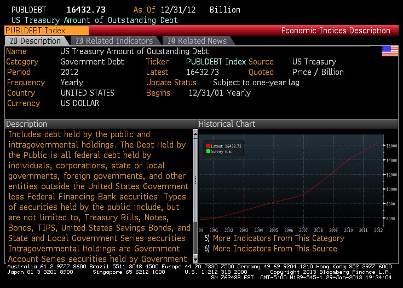Click Subject to one-year lag text
Viewport: 403px width, 288px height.
(256, 83)
